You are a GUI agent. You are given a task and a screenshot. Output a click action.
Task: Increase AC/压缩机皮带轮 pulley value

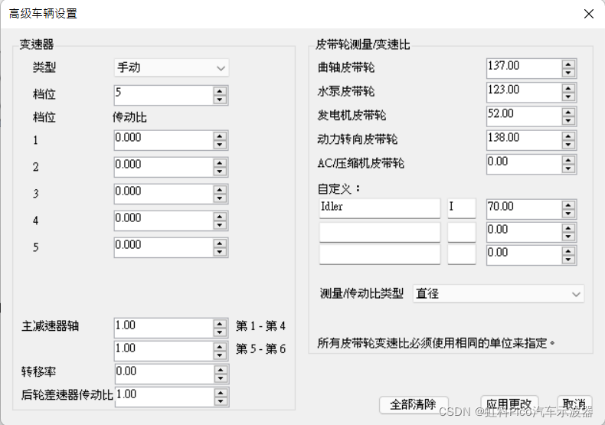tap(568, 161)
